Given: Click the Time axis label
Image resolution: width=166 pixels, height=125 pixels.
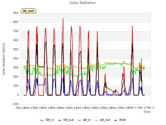Looking at the screenshot, I should [x=147, y=112].
